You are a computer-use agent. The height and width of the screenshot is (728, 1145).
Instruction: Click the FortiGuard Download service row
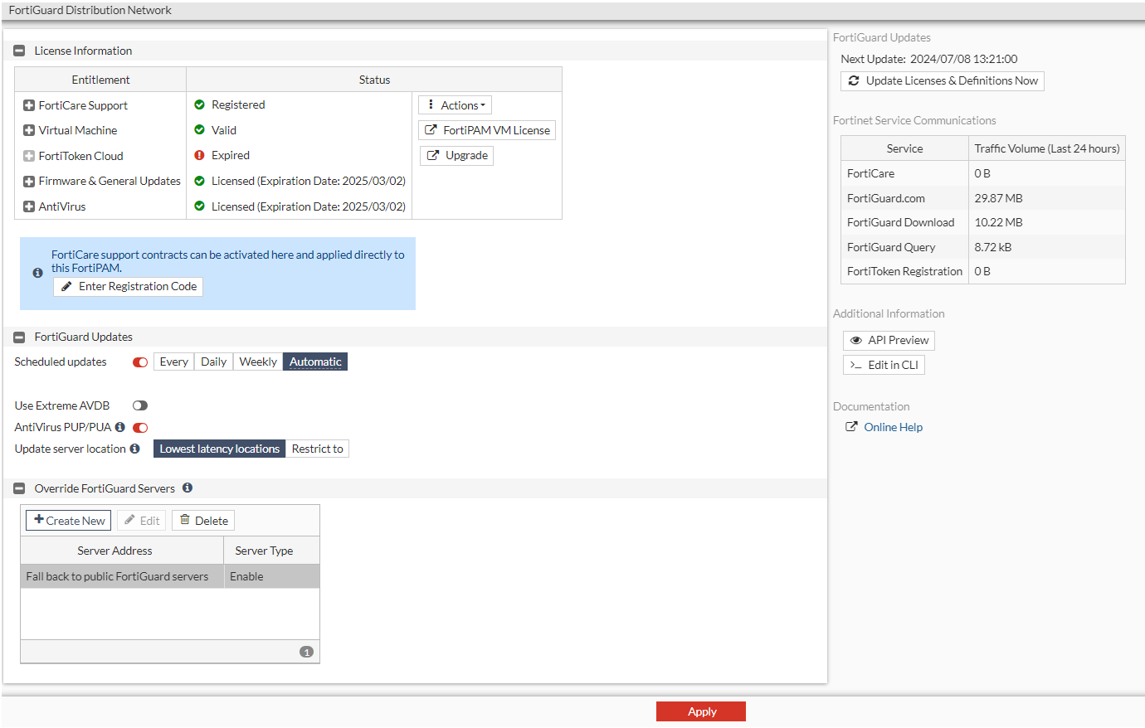(983, 222)
